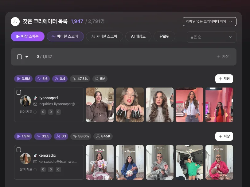Tick the select-all checkbox above the creator list

(x=20, y=57)
